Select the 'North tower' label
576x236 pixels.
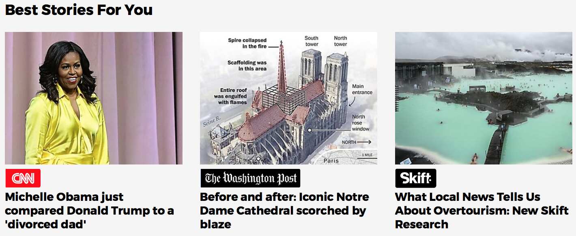340,41
